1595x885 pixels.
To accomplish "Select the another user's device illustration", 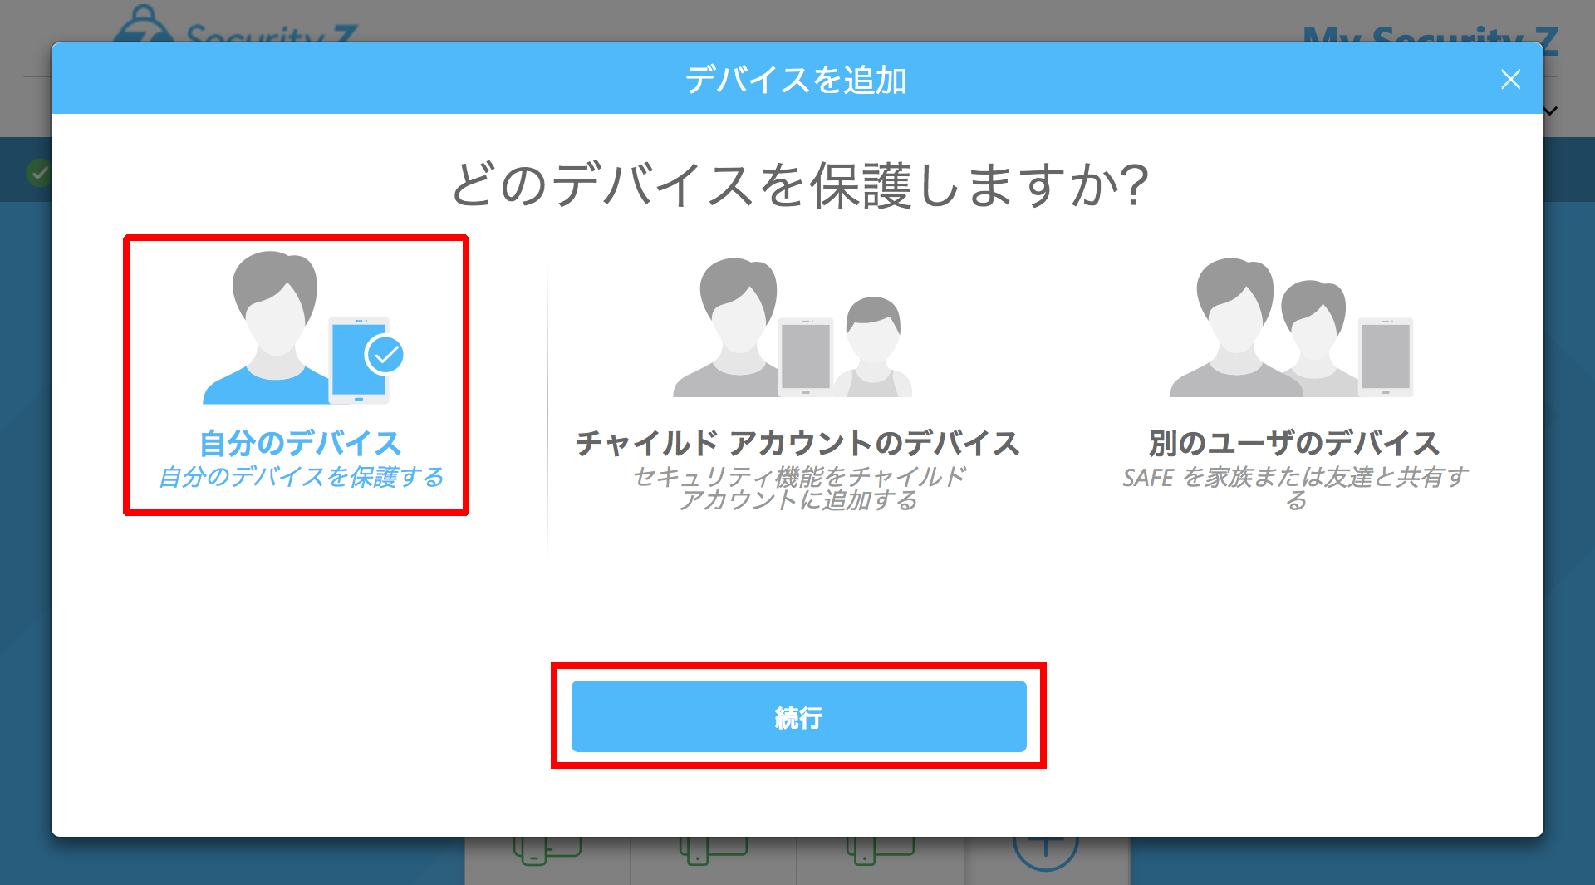I will [1292, 327].
